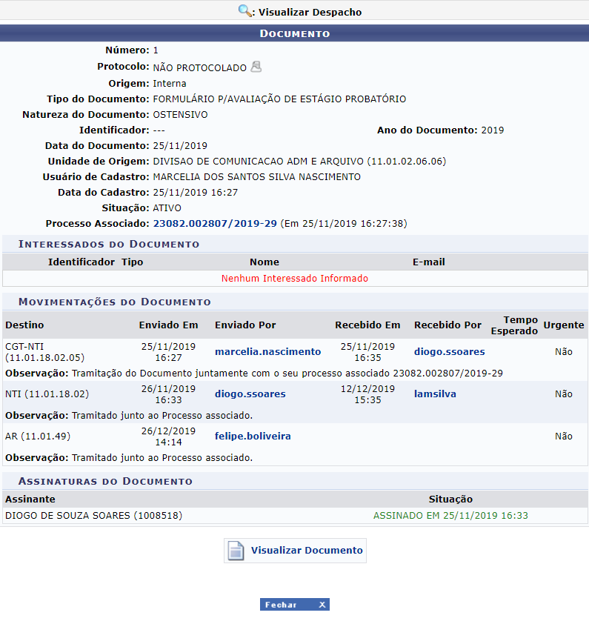Select the Interna origin value

170,84
